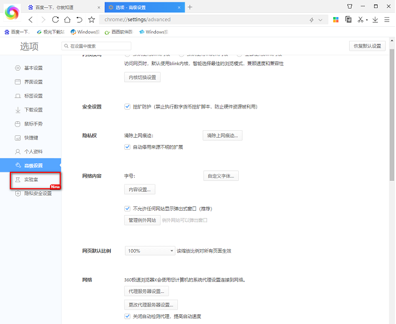
Task: Expand the address bar dropdown arrow
Action: (x=320, y=19)
